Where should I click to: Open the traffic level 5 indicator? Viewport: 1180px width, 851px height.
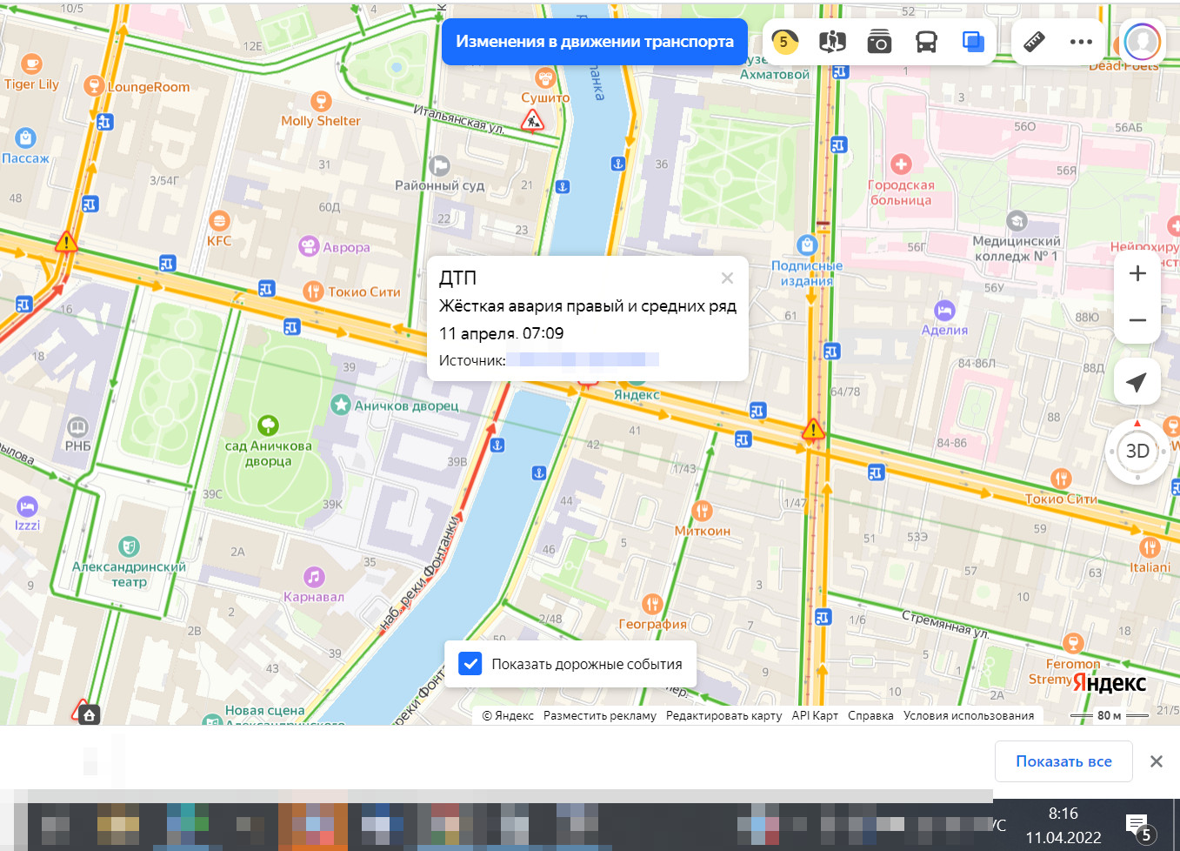tap(784, 41)
